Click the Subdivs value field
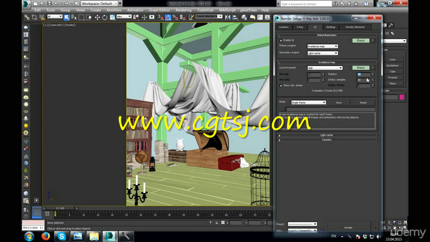Viewport: 430px width, 242px height. click(363, 74)
